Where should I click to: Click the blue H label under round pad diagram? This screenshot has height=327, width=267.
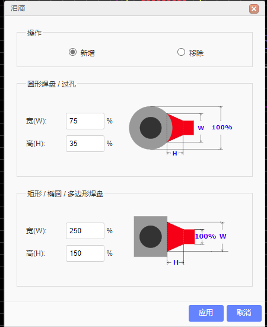click(174, 154)
